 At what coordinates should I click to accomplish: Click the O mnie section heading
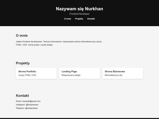pyautogui.click(x=22, y=36)
